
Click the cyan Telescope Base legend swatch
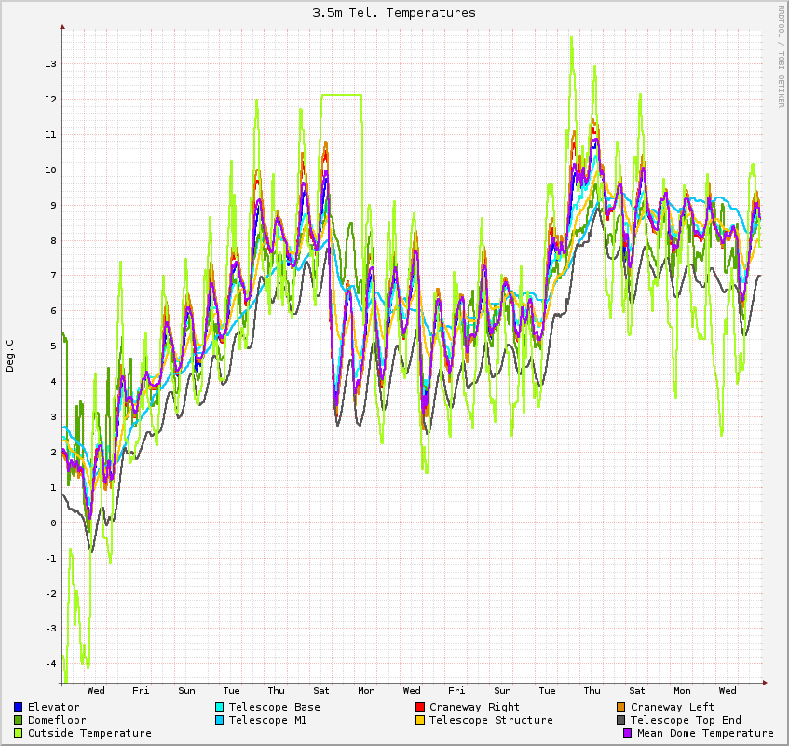219,707
